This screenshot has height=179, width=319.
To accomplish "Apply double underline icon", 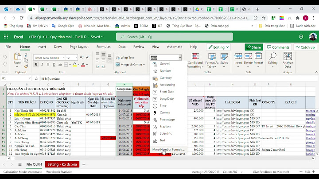I will point(54,65).
